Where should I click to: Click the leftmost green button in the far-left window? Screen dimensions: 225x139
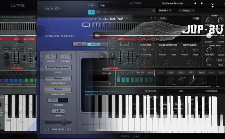point(27,80)
